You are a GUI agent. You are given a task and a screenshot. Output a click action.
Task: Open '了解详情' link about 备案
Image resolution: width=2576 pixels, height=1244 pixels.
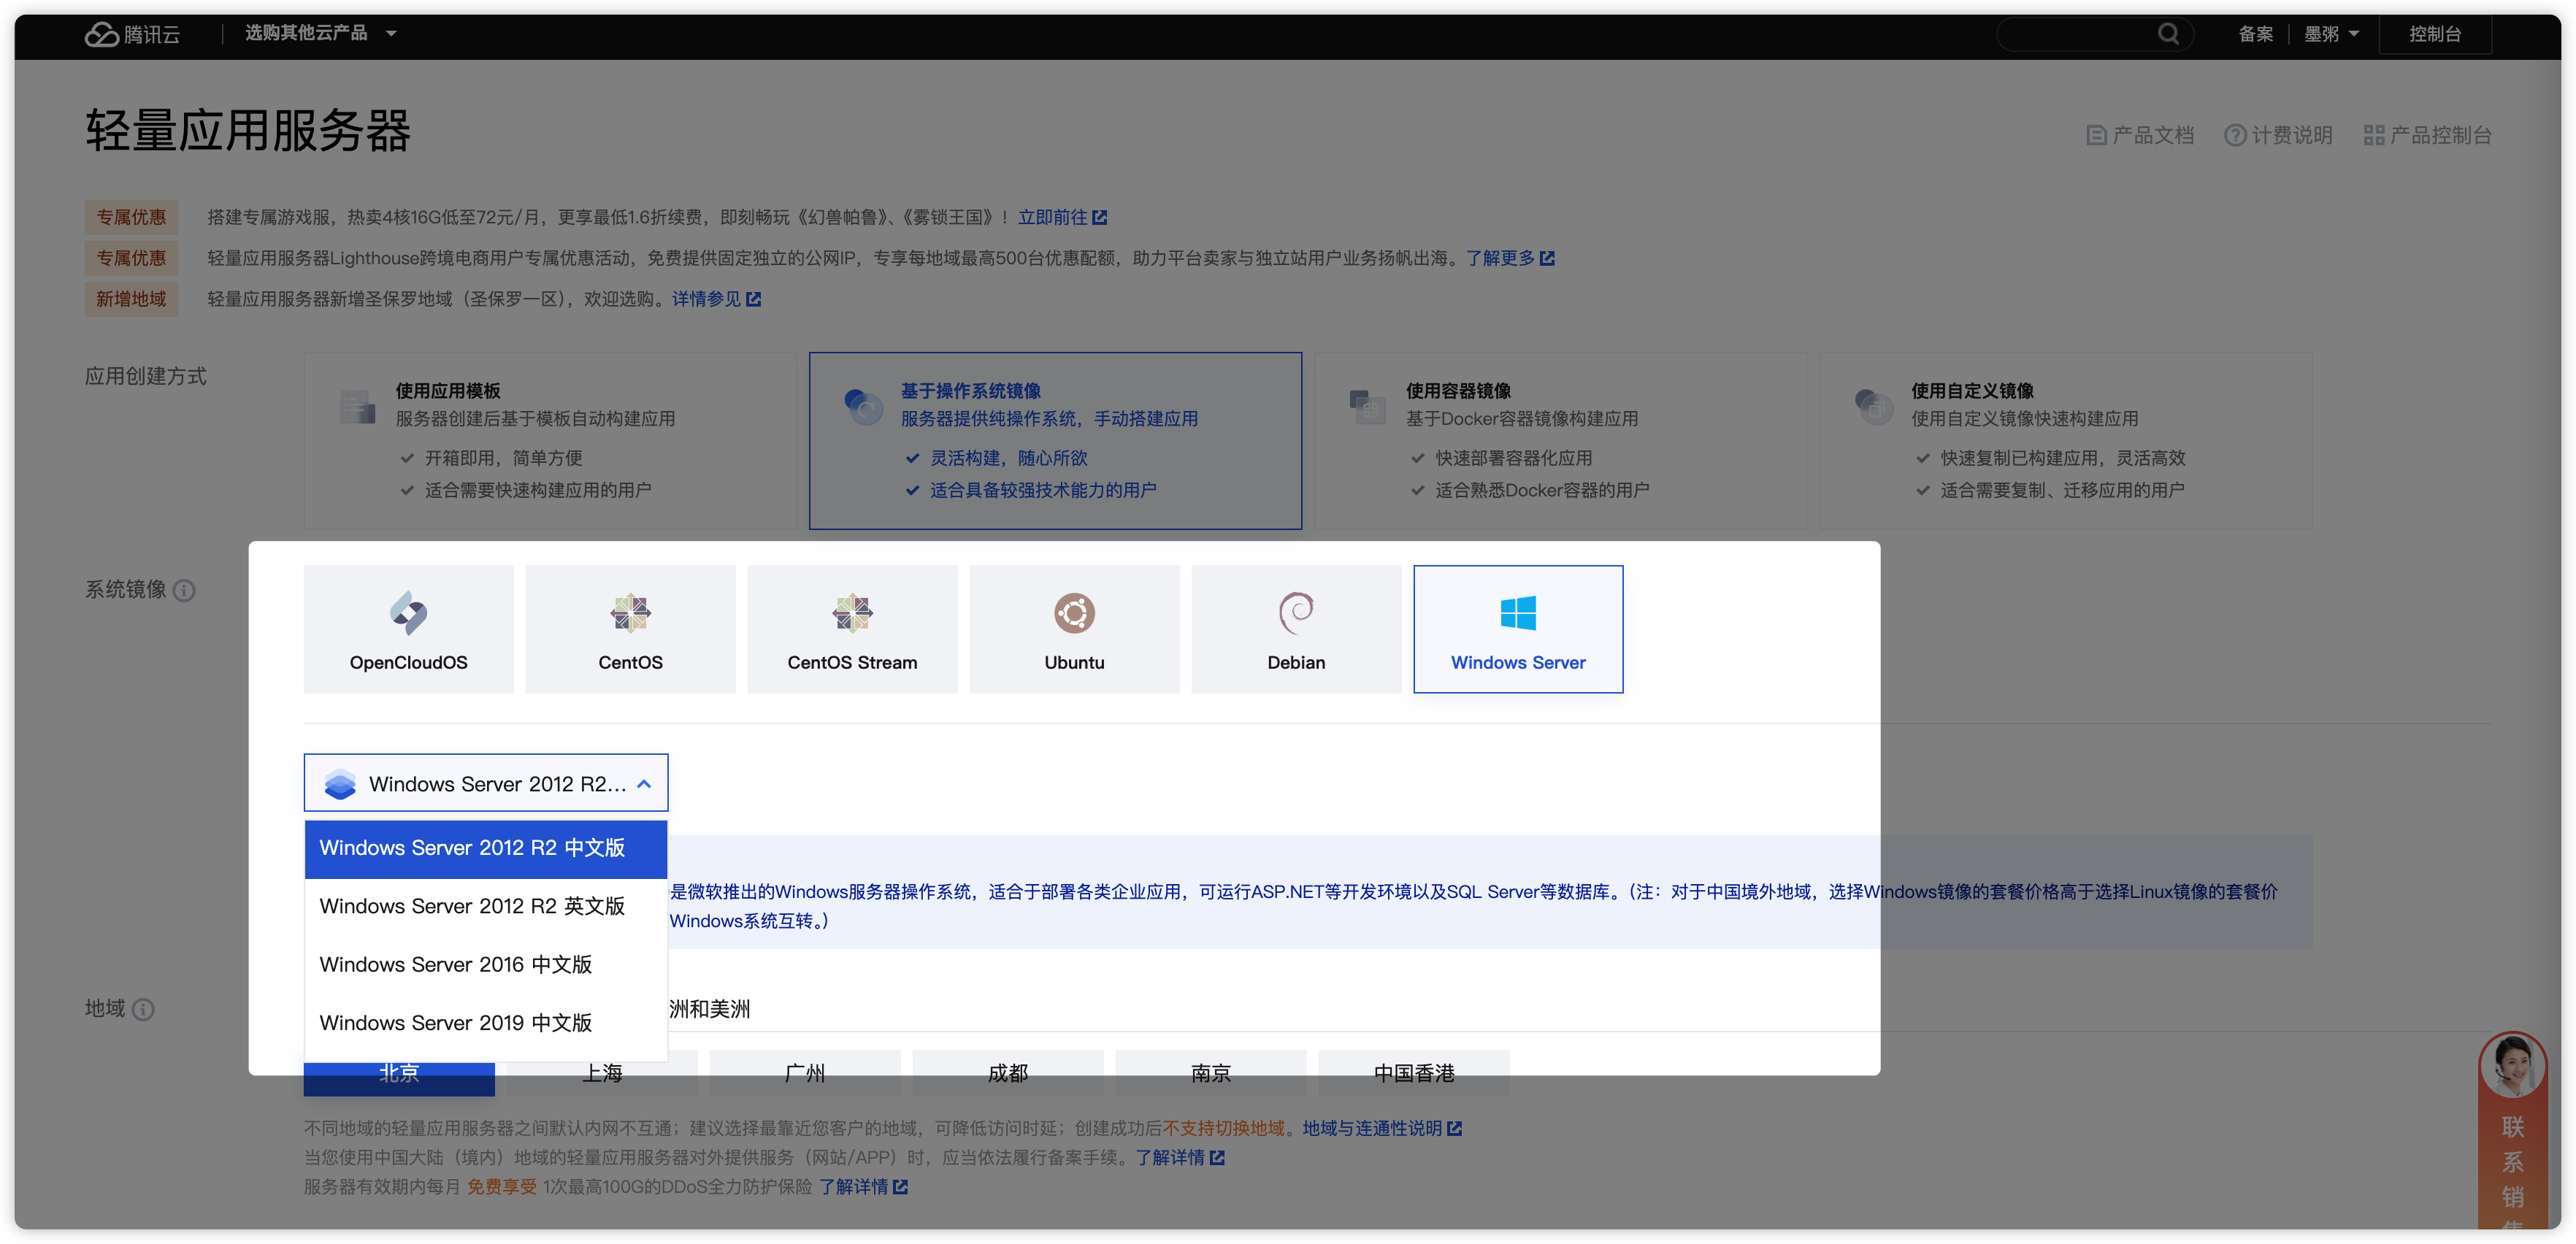1170,1157
